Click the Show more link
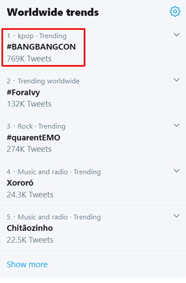This screenshot has width=186, height=283. 27,264
